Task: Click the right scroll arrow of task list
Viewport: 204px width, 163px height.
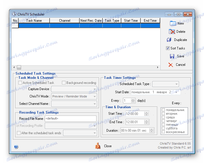Action: pyautogui.click(x=158, y=68)
